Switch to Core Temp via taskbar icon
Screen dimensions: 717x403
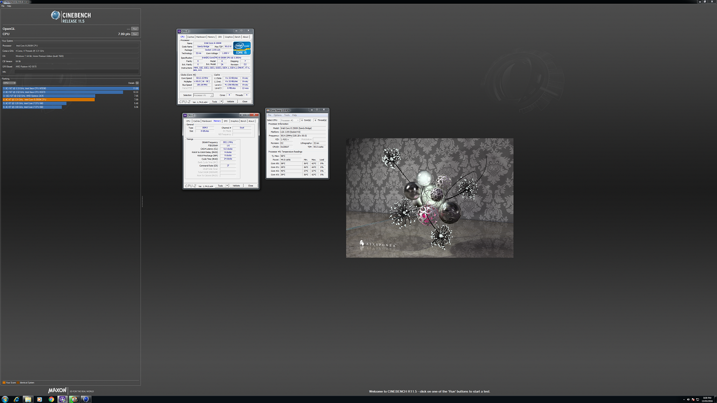74,399
